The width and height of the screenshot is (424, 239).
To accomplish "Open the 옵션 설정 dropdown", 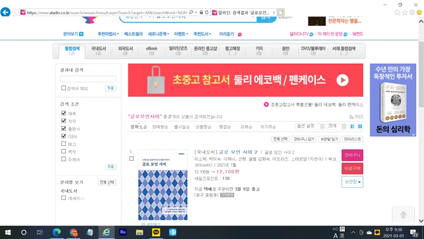I will click(310, 126).
